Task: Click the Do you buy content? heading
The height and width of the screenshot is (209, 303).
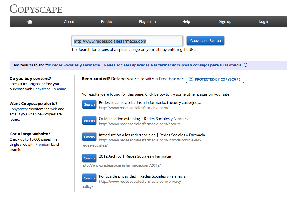Action: click(x=30, y=79)
